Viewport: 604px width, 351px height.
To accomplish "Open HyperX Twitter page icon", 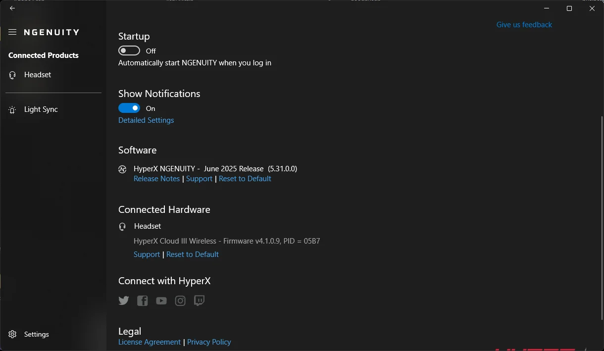I will click(x=124, y=301).
